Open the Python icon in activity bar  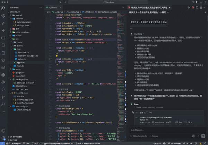pos(3,75)
